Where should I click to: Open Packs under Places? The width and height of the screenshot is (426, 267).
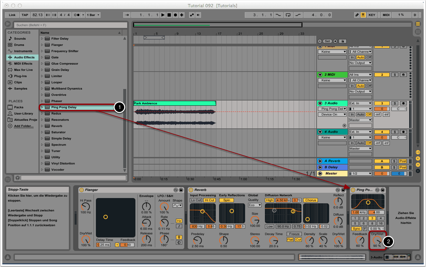(18, 107)
